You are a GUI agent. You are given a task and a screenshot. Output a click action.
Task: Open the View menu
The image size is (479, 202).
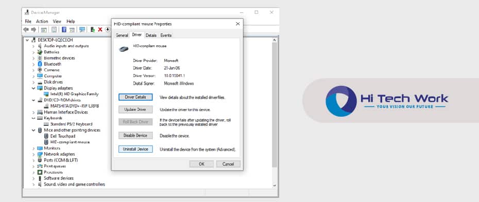[57, 21]
